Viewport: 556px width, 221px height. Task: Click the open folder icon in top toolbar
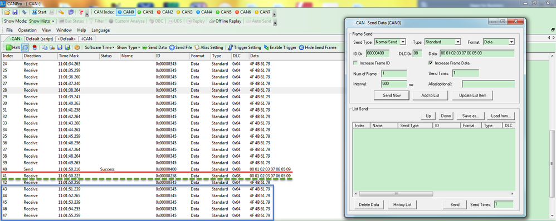point(7,12)
